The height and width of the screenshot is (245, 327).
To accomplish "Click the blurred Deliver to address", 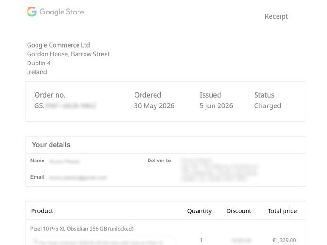I will tap(220, 170).
